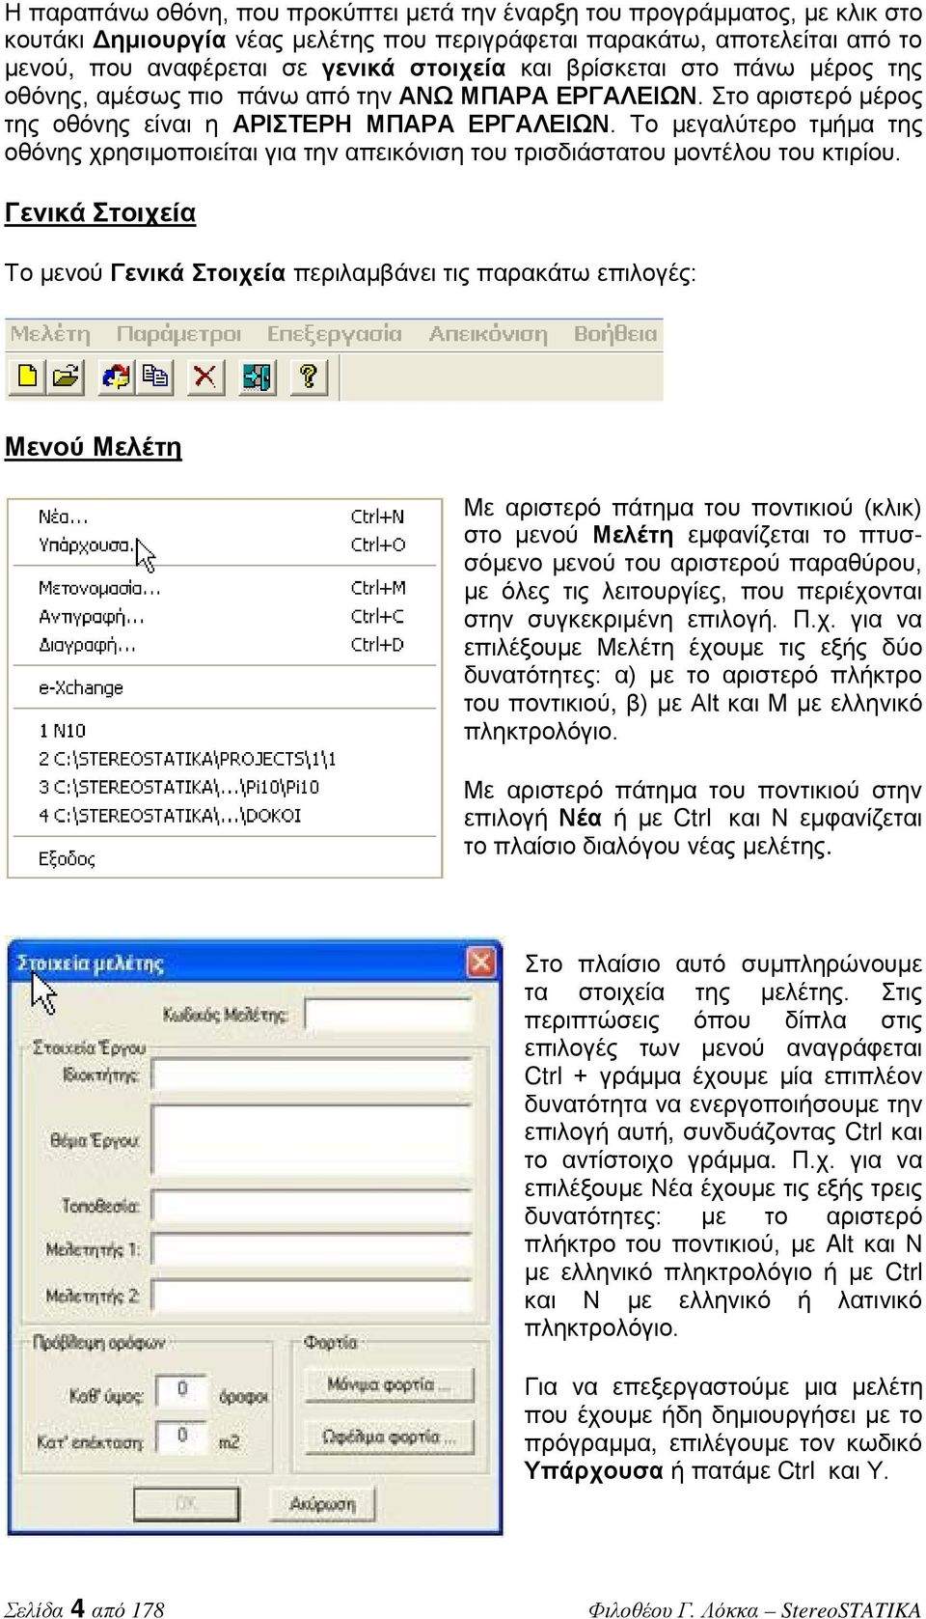Select the Αντιγραφή... menu entry
926x1619 pixels.
[222, 616]
